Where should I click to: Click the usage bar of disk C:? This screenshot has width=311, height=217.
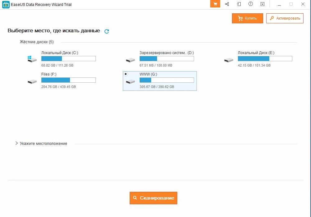pyautogui.click(x=68, y=58)
